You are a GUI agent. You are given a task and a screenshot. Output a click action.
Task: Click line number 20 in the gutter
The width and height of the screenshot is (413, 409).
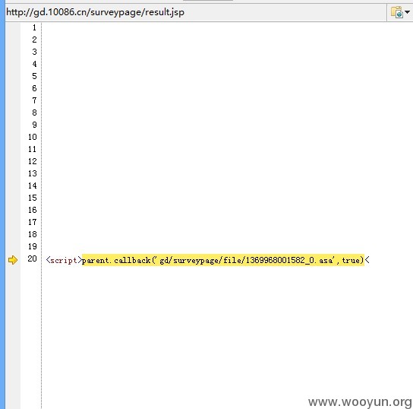pos(32,258)
